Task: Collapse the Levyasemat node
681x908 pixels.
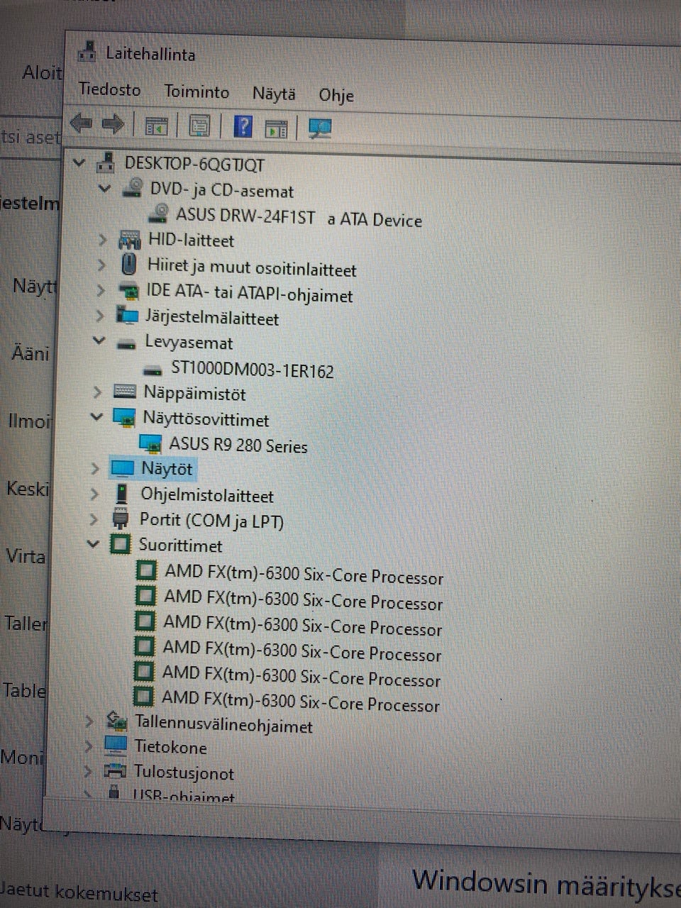Action: [x=99, y=340]
